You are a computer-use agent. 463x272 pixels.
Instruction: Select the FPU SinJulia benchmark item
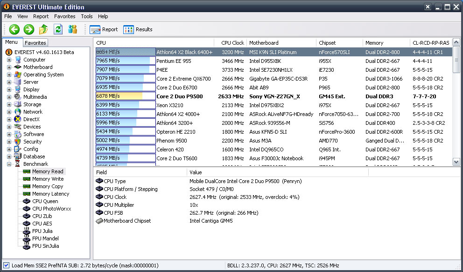45,246
